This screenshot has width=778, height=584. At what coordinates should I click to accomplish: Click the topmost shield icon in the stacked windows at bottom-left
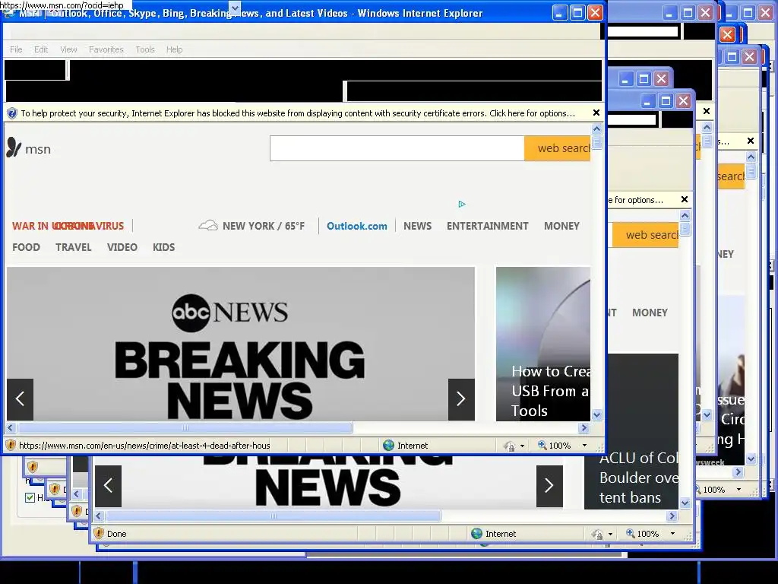(x=33, y=467)
